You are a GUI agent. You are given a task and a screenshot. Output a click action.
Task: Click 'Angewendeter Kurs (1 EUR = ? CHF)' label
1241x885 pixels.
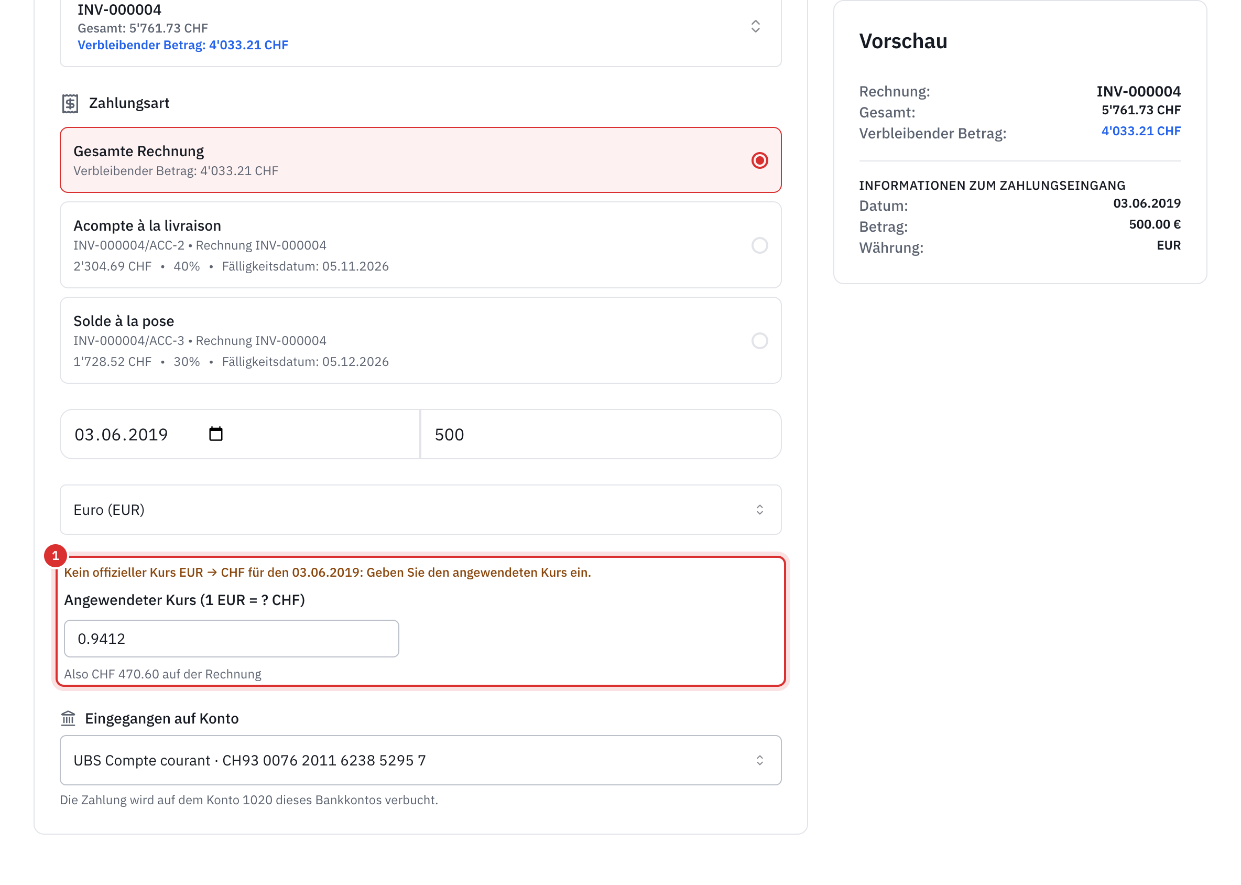[x=184, y=600]
